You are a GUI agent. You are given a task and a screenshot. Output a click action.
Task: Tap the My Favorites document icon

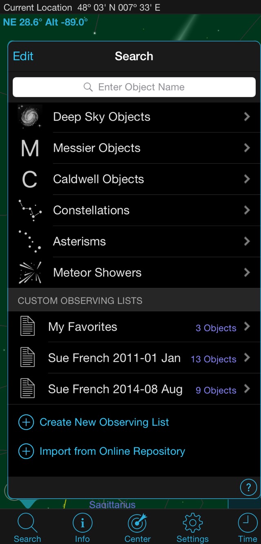tap(28, 327)
